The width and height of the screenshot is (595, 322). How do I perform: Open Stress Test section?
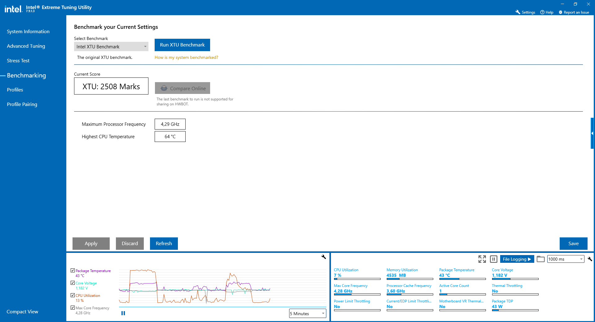coord(18,61)
